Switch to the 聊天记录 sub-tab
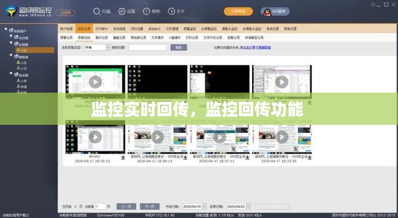398x218 pixels. tap(102, 38)
